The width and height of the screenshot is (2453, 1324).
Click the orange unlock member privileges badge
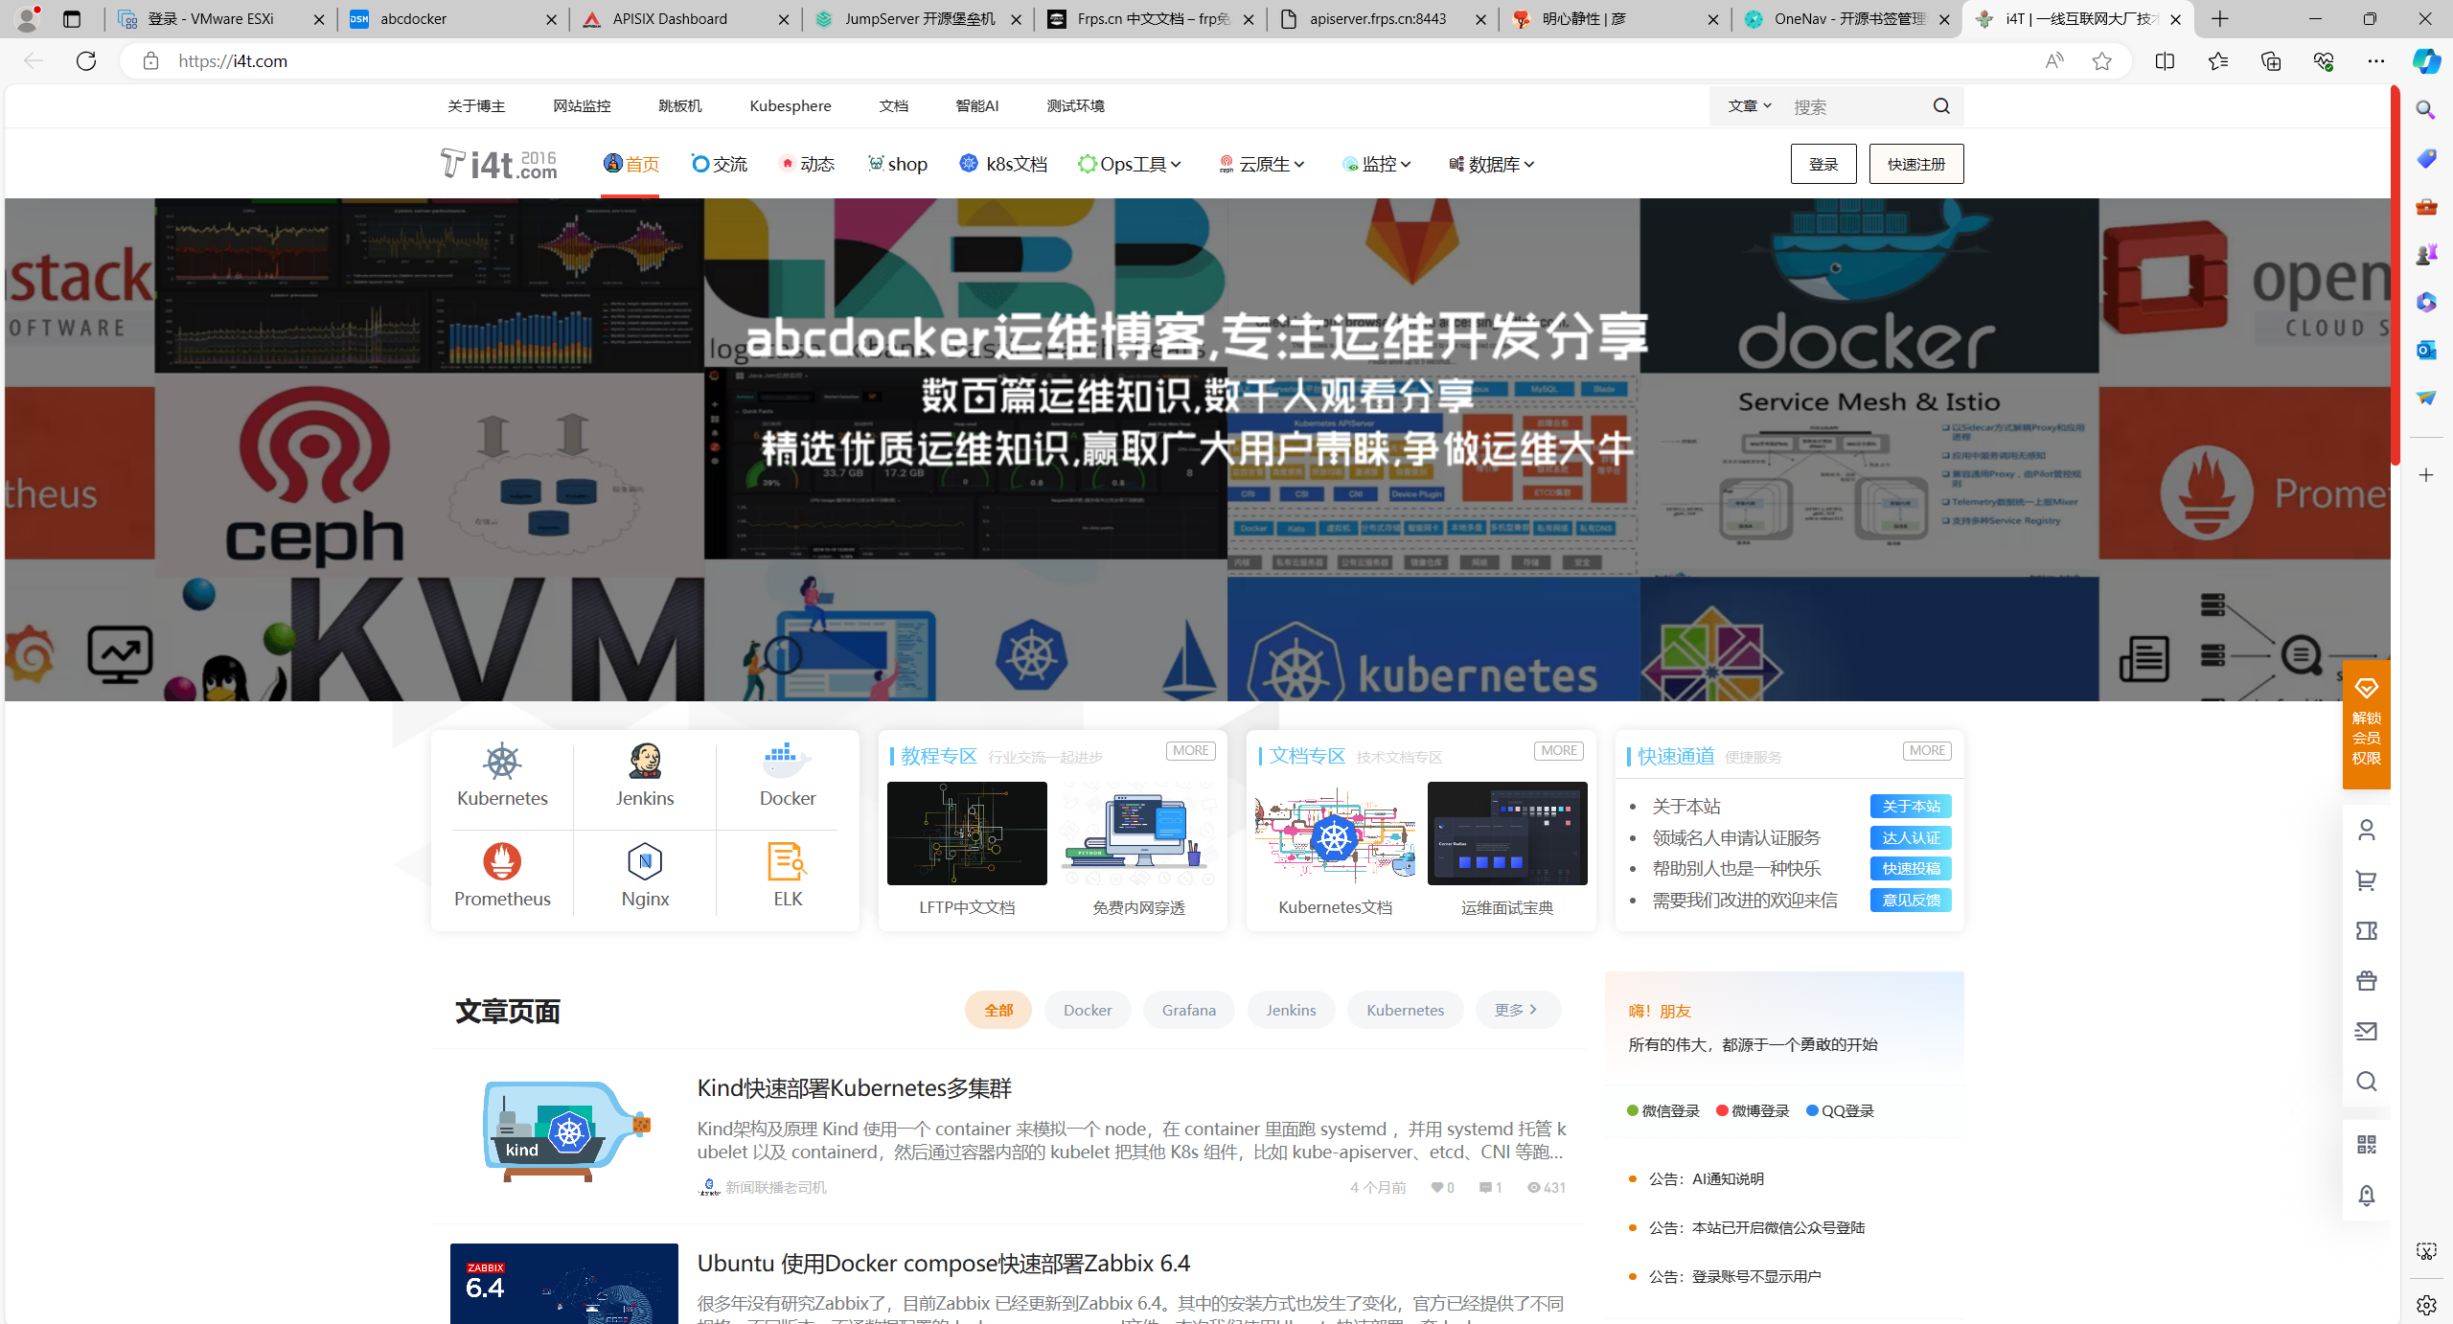[2366, 724]
